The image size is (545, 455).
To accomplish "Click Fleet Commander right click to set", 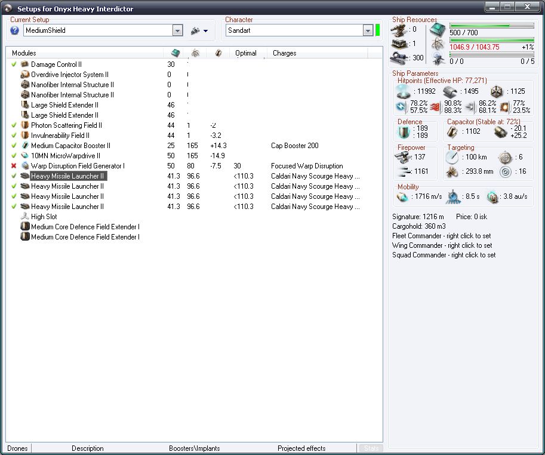I will click(x=441, y=236).
